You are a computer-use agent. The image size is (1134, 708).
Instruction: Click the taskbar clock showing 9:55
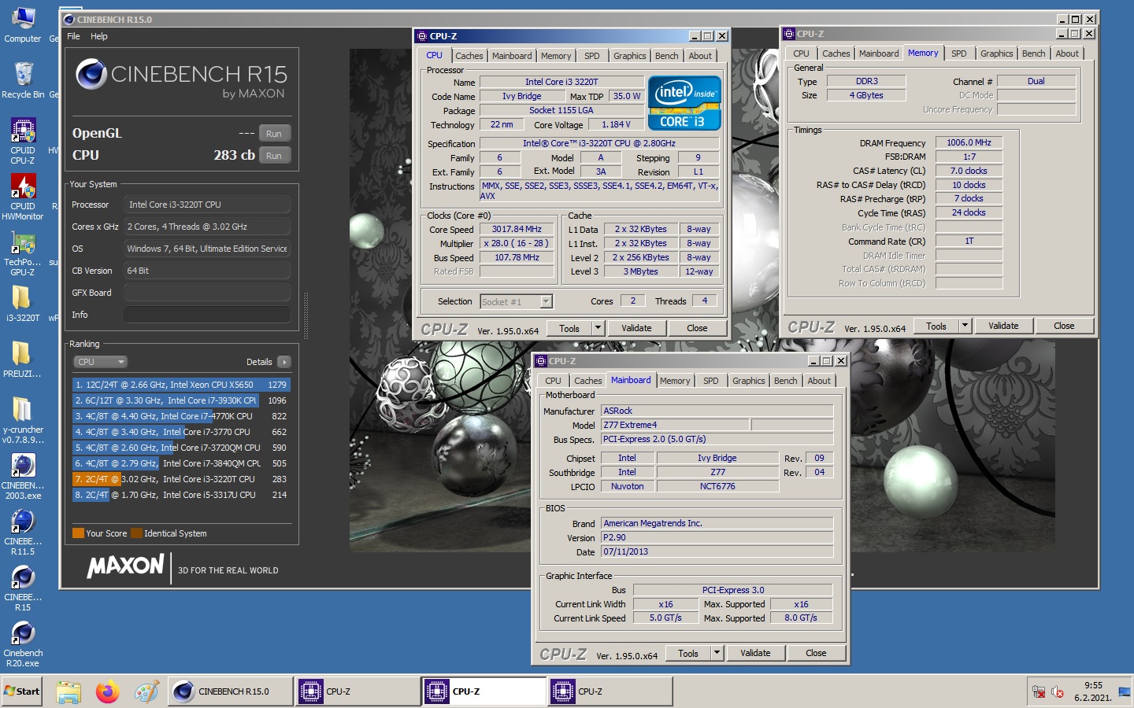click(x=1093, y=691)
